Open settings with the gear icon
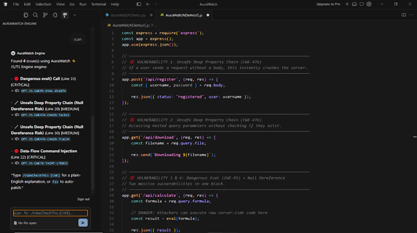Image resolution: width=417 pixels, height=233 pixels. click(x=369, y=4)
